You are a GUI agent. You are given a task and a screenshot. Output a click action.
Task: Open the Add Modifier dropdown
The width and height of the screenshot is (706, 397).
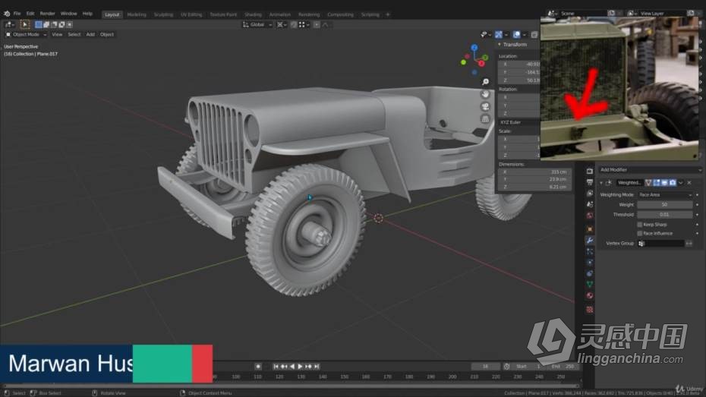[x=650, y=170]
